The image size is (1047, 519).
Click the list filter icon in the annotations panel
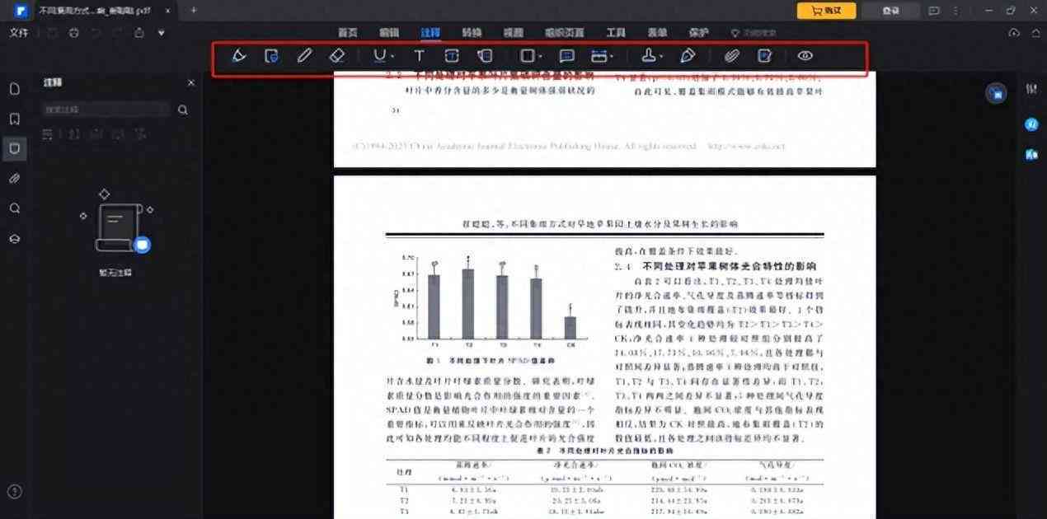point(48,133)
